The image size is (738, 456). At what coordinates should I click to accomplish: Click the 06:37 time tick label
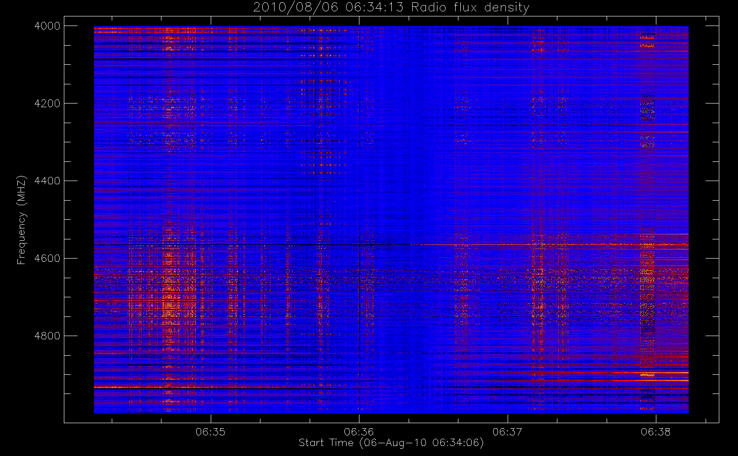[507, 432]
